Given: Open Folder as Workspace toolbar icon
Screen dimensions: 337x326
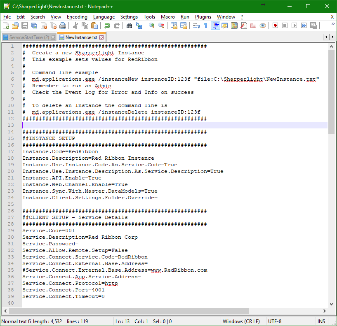Looking at the screenshot, I should tap(253, 26).
